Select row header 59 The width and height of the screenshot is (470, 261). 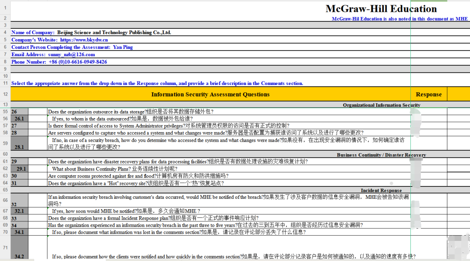[x=5, y=143]
